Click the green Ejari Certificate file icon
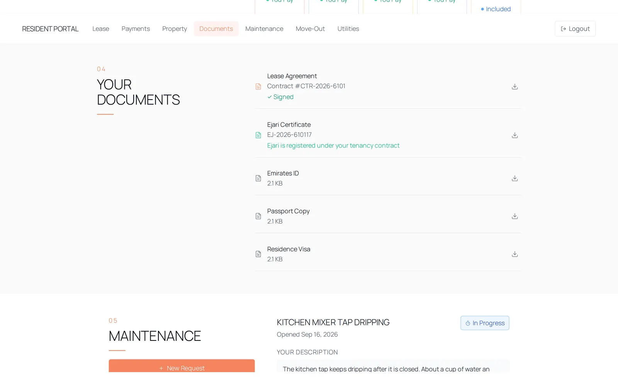The width and height of the screenshot is (618, 386). (x=258, y=135)
